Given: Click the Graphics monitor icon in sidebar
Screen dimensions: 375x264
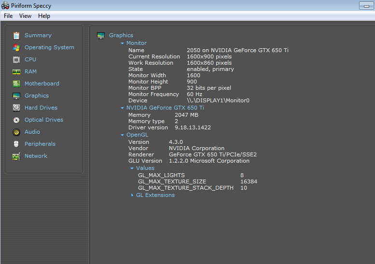Looking at the screenshot, I should (16, 96).
